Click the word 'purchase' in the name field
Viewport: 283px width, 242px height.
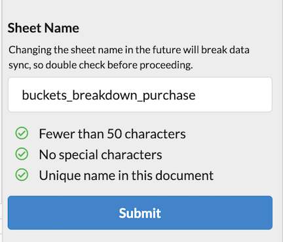pyautogui.click(x=169, y=95)
